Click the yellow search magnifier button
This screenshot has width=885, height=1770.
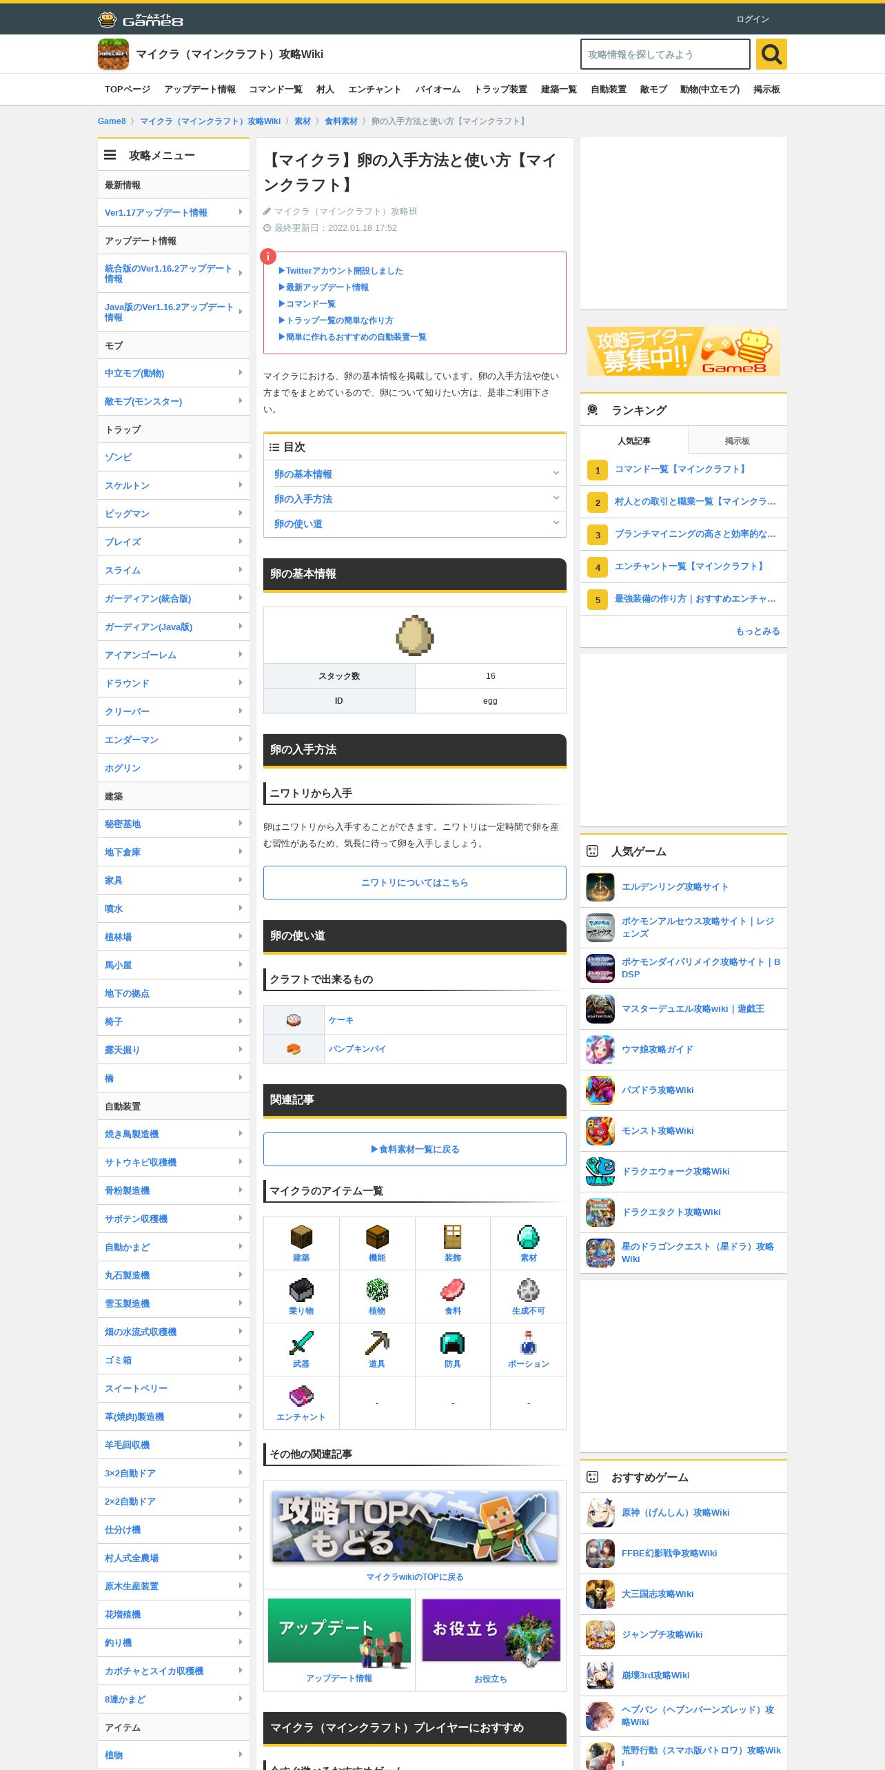click(771, 54)
